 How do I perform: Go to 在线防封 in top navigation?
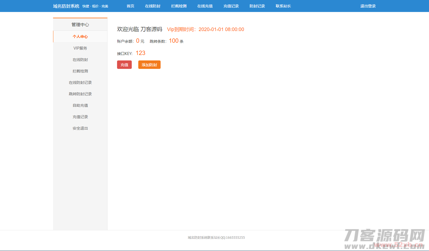[153, 6]
